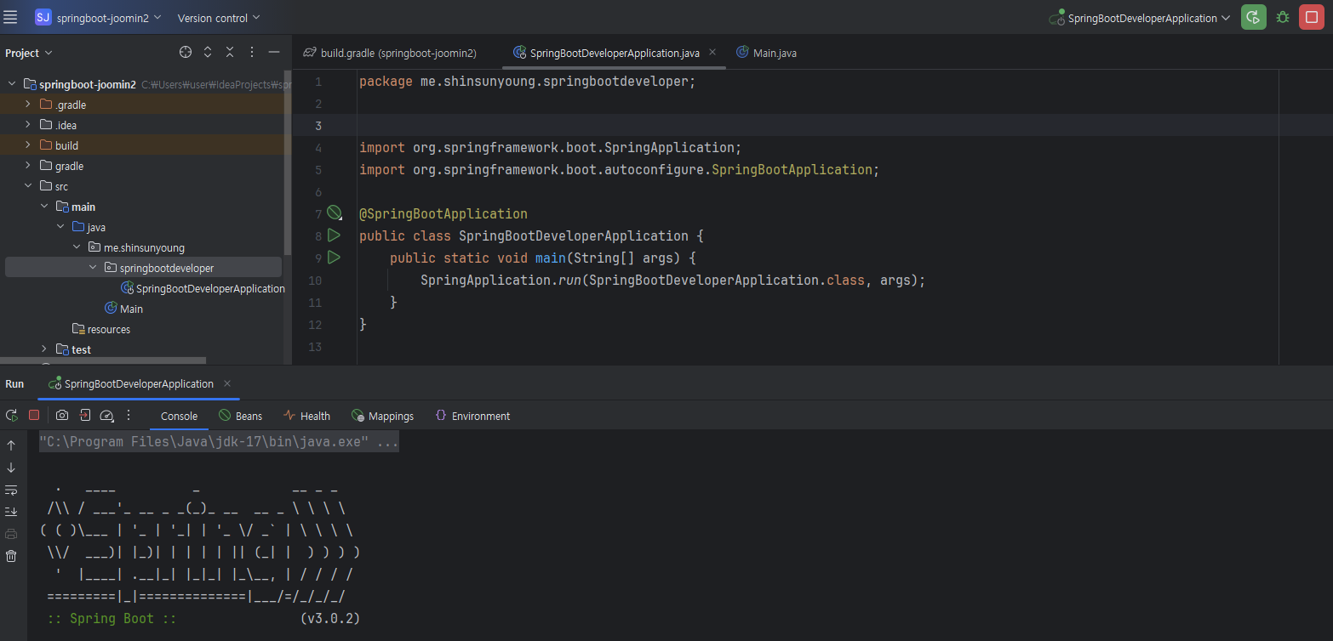
Task: Select the resources folder
Action: [x=101, y=329]
